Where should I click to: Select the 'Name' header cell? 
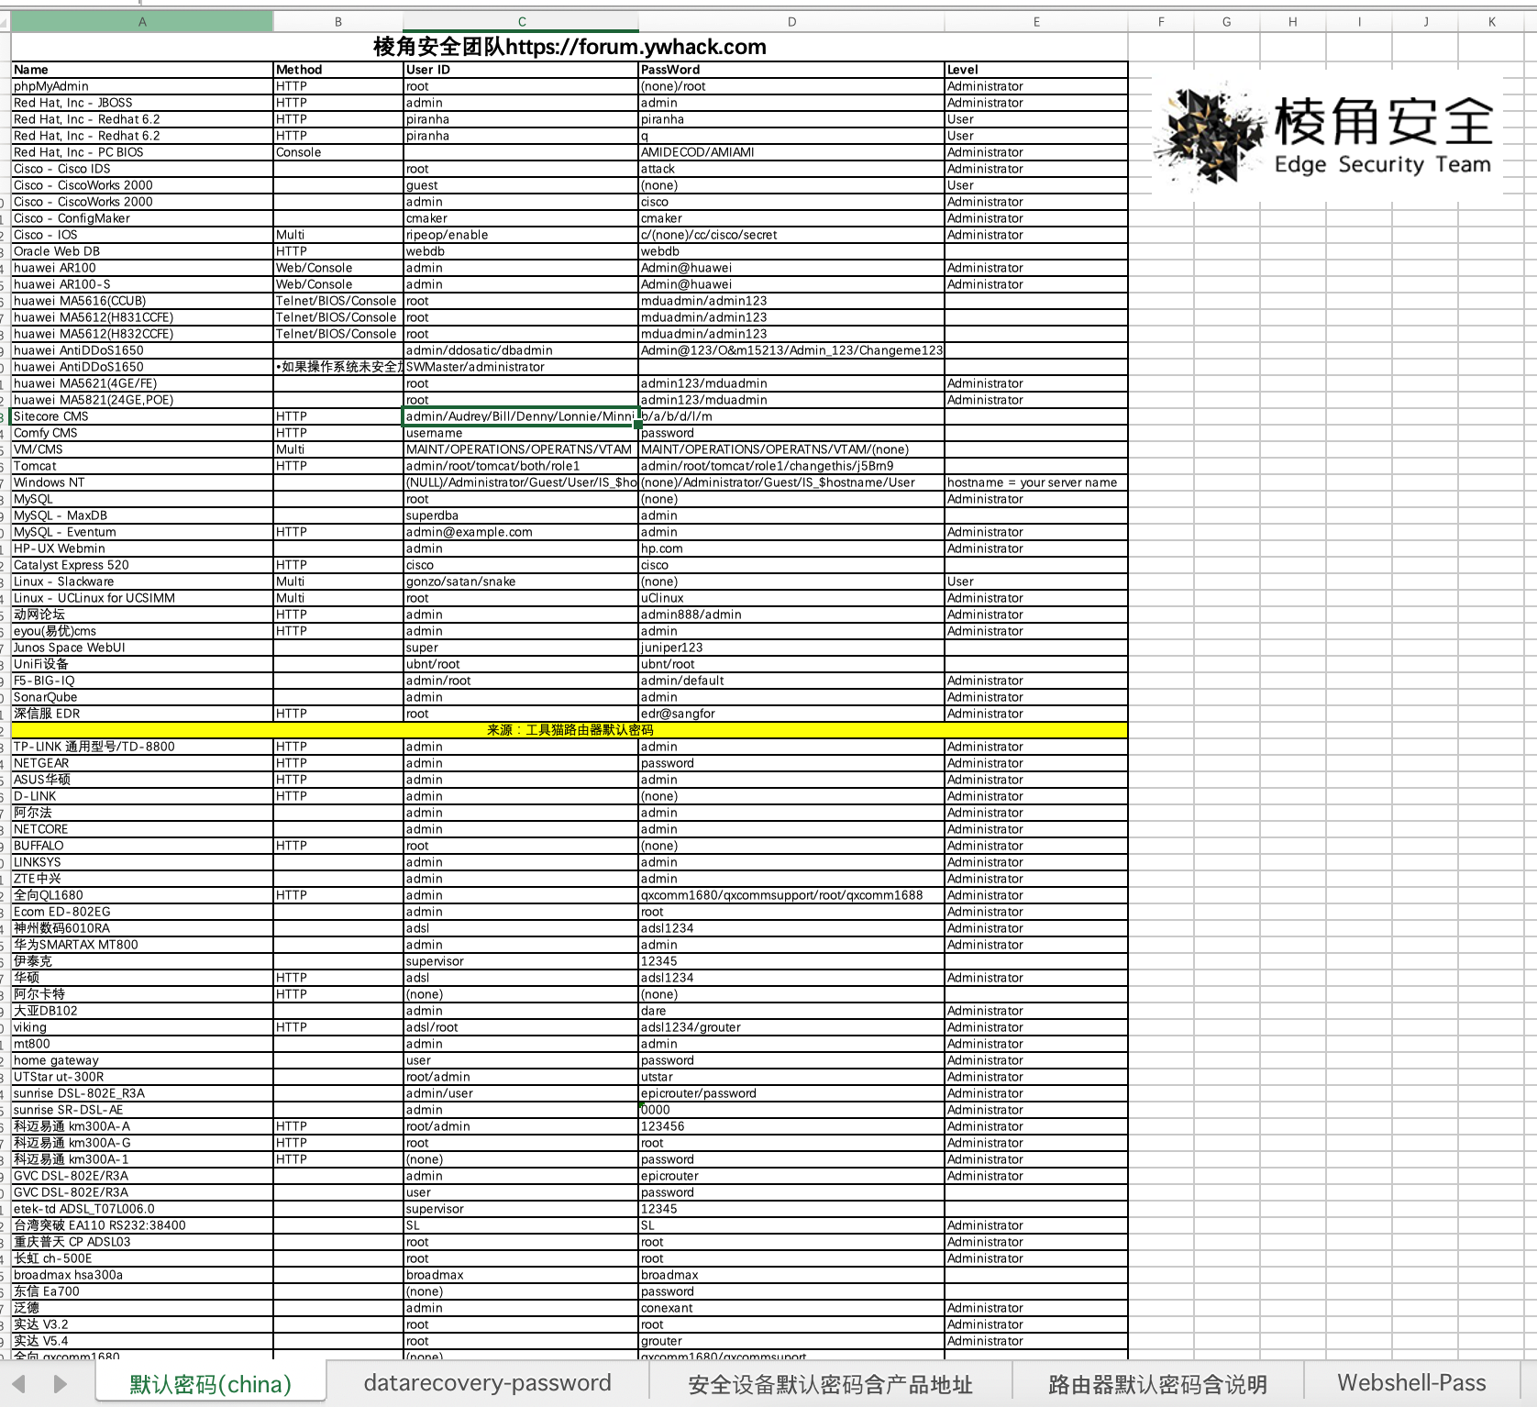(x=142, y=70)
